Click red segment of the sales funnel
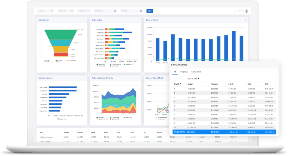 (x=61, y=54)
